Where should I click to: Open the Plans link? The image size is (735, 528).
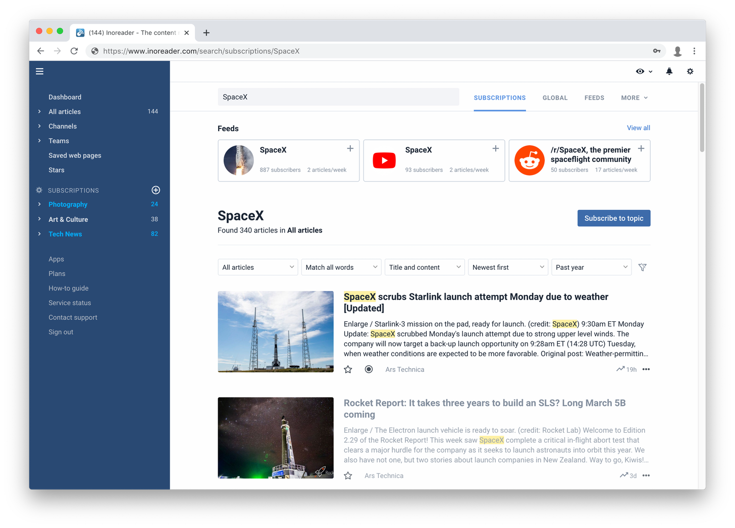click(57, 273)
